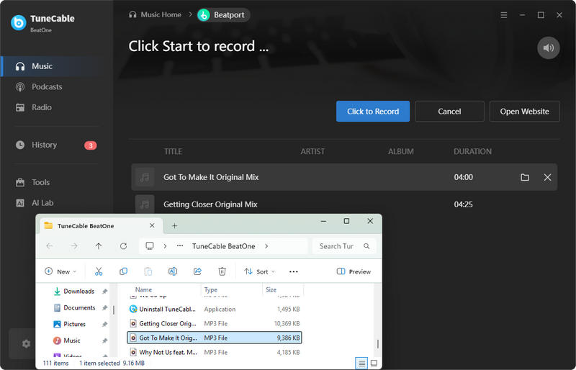576x370 pixels.
Task: Add a new tab in File Explorer
Action: [x=174, y=226]
